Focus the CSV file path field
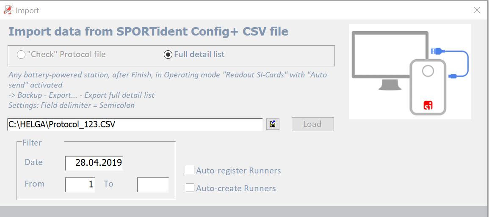489x217 pixels. [135, 124]
